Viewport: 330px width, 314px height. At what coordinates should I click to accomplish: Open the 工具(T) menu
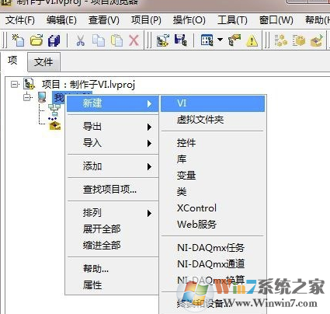coord(232,20)
